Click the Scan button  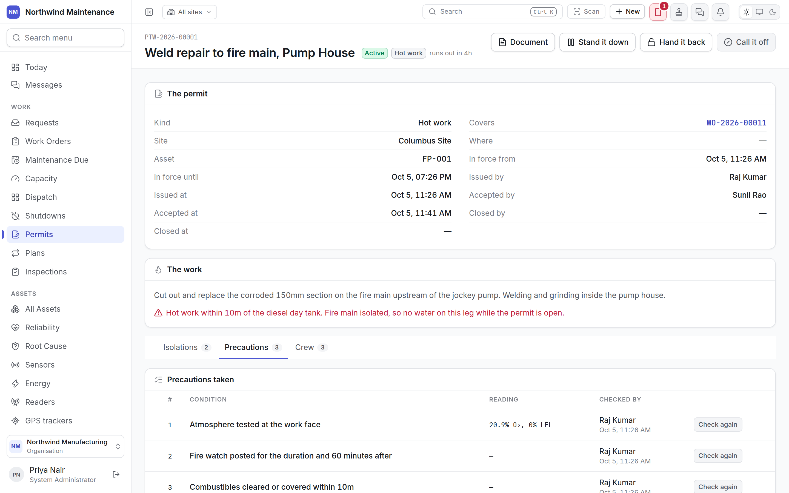click(x=586, y=12)
